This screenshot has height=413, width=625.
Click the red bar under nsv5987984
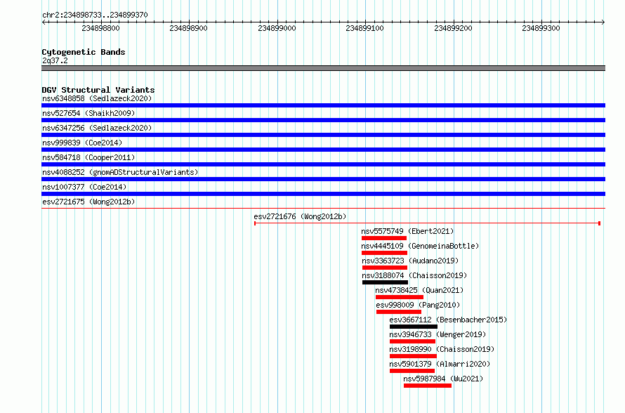point(427,386)
